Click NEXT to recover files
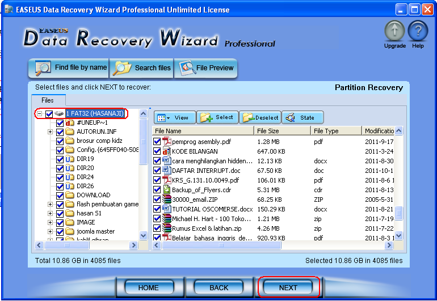This screenshot has width=437, height=301. point(288,287)
